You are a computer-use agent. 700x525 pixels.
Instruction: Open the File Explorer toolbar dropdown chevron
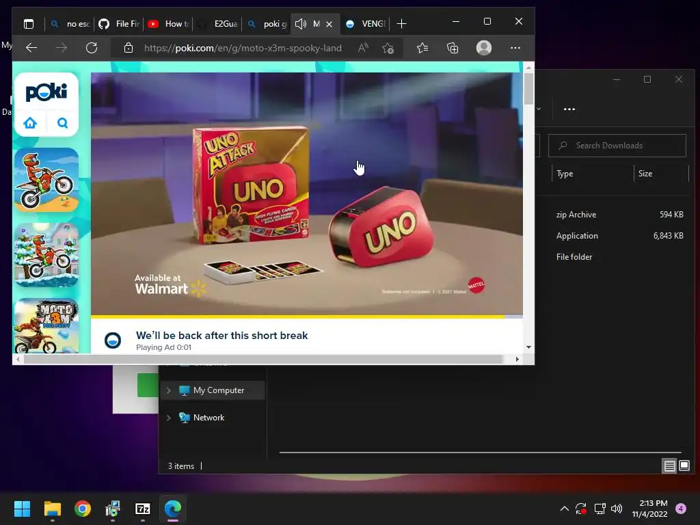(x=539, y=109)
